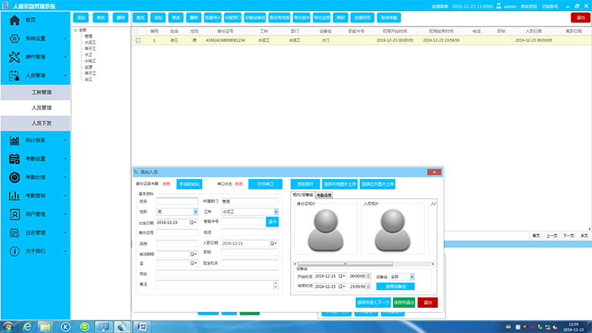Image resolution: width=592 pixels, height=333 pixels.
Task: Open calendar picker for 至 date field
Action: [x=193, y=263]
